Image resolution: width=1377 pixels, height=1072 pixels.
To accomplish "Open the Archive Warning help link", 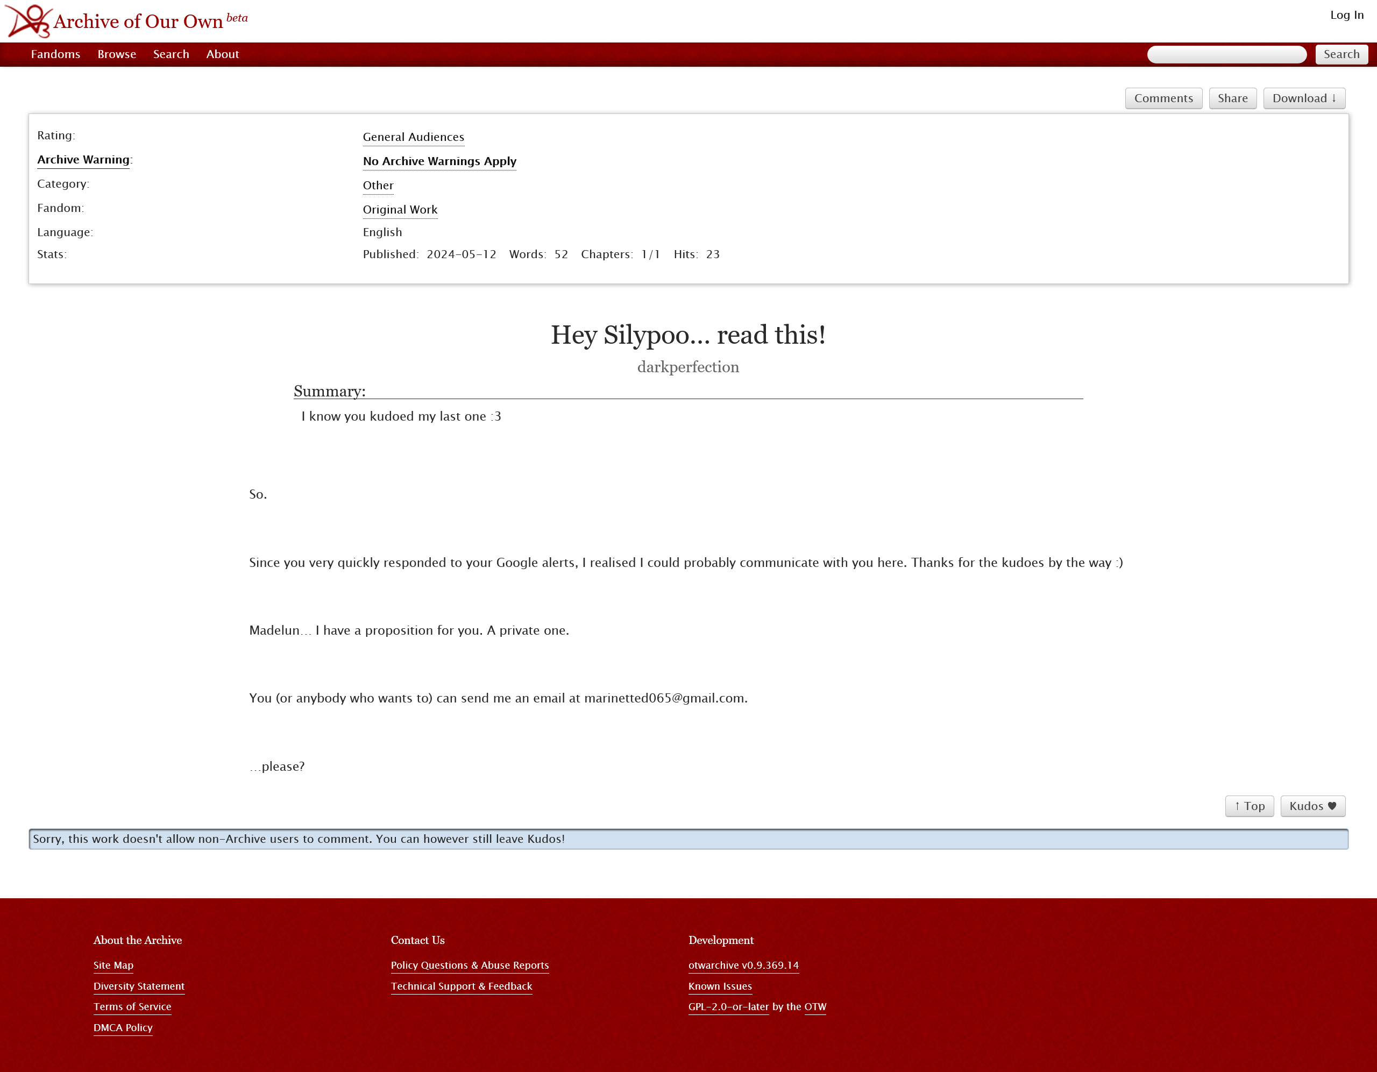I will [83, 160].
